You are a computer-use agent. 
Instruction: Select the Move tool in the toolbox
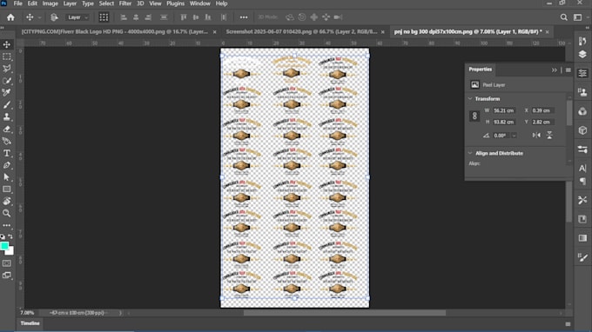pos(7,44)
